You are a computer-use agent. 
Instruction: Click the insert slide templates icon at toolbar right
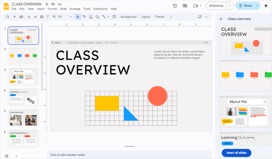pos(200,17)
